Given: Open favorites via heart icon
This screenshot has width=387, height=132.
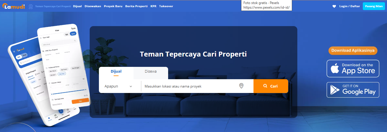Looking at the screenshot, I should (x=334, y=6).
